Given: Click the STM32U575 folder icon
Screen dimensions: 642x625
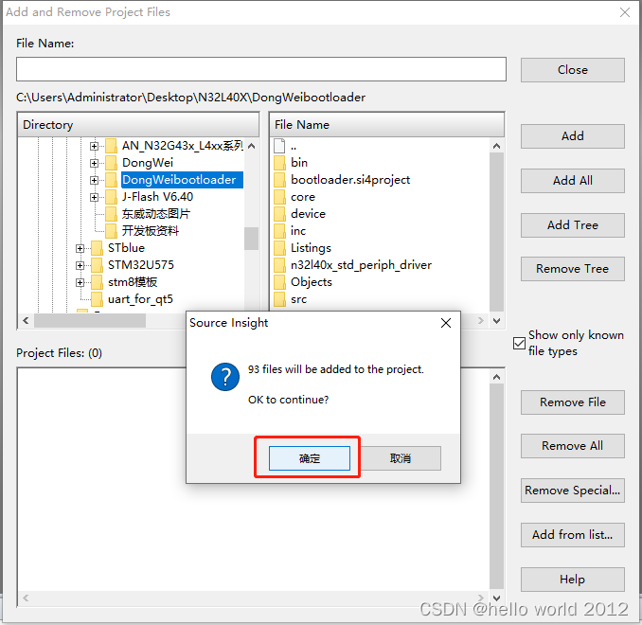Looking at the screenshot, I should click(x=97, y=265).
